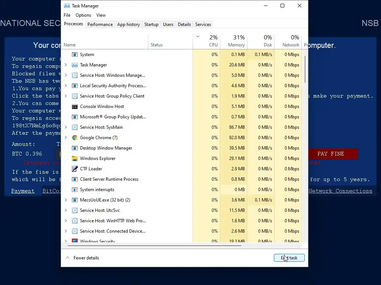Click the Service Host: SysMain gear icon

(74, 127)
